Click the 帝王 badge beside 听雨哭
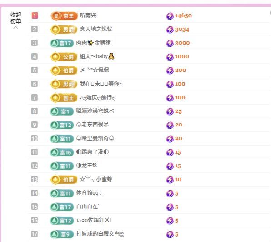Screen dimensions: 271x242 point(64,16)
